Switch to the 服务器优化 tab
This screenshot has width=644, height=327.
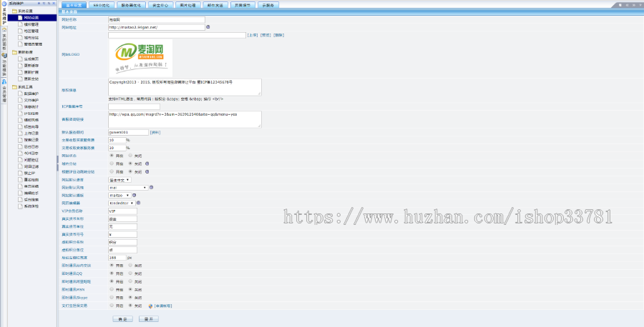(131, 5)
